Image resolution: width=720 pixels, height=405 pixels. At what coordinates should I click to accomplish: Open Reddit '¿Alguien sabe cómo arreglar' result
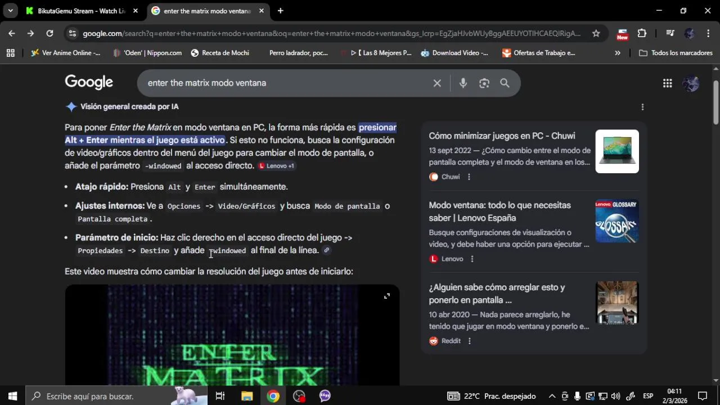(x=497, y=294)
